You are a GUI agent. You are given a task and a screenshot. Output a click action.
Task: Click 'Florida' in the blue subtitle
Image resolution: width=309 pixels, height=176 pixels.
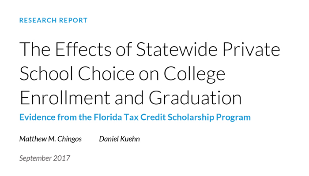108,117
